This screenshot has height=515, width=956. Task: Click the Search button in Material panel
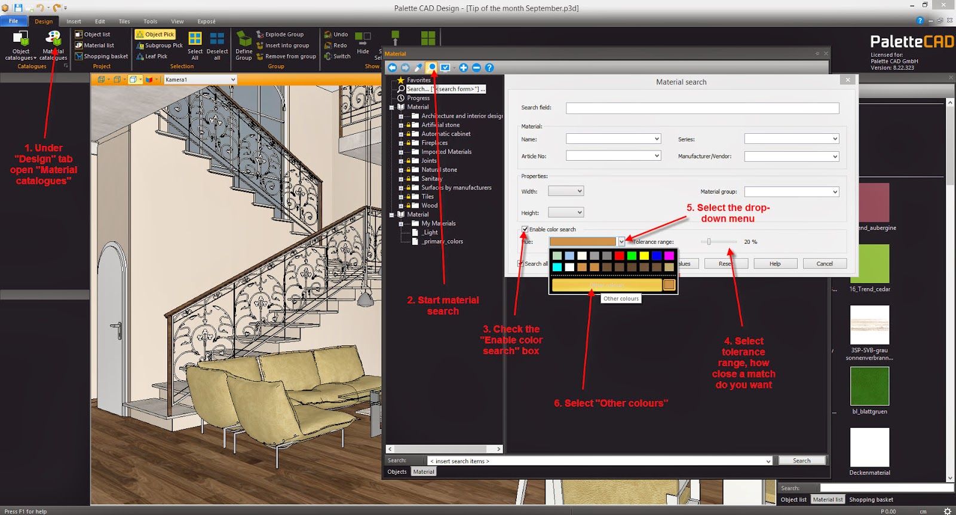click(x=802, y=461)
